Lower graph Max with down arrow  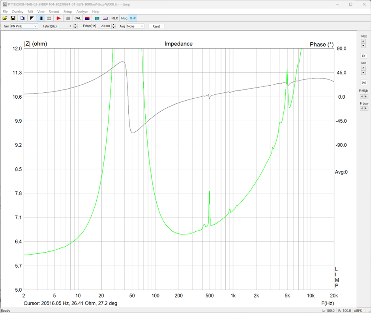pos(364,46)
